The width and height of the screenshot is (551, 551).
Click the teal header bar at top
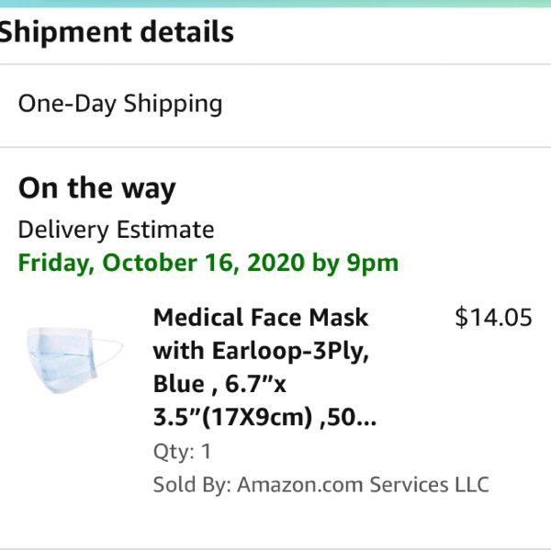(275, 4)
